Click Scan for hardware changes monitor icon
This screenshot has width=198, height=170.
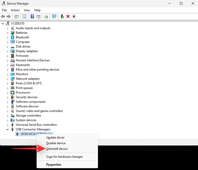54,16
